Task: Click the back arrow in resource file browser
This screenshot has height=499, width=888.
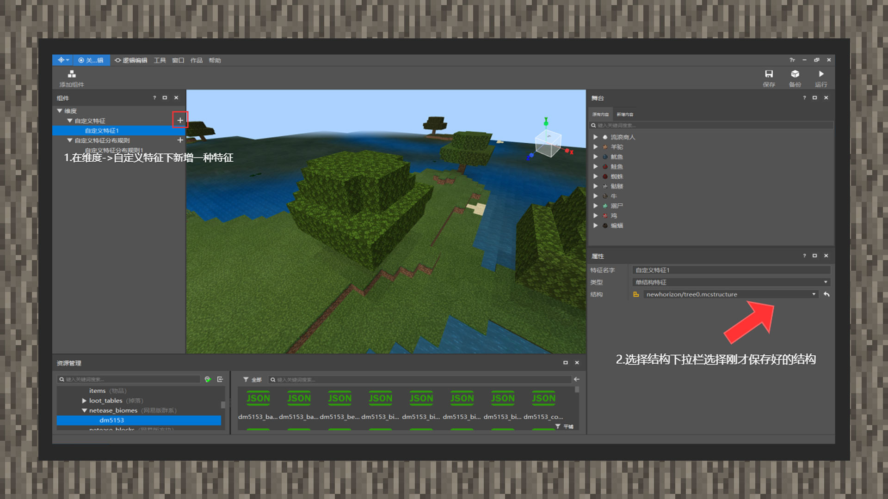Action: [577, 379]
